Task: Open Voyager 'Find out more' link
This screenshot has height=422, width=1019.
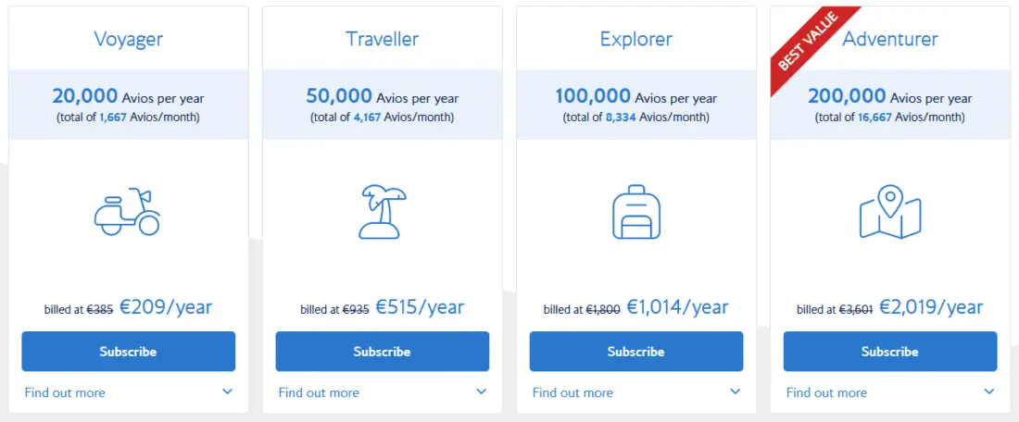Action: tap(65, 392)
